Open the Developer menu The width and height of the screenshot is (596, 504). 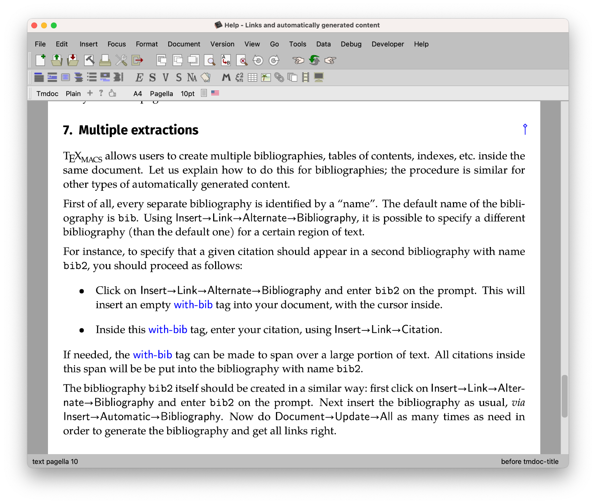(388, 44)
